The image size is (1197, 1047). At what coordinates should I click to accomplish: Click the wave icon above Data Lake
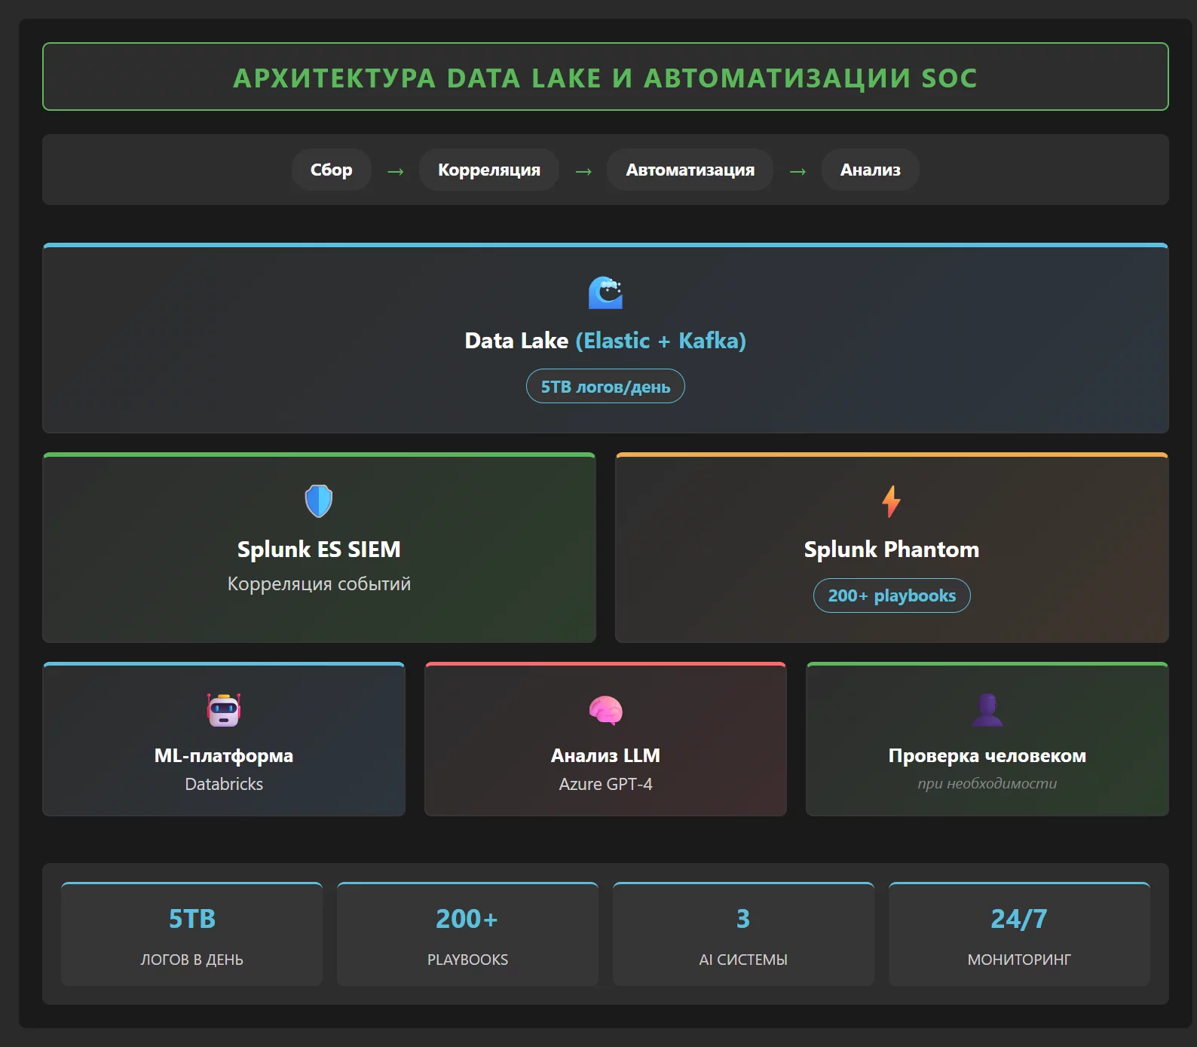605,293
